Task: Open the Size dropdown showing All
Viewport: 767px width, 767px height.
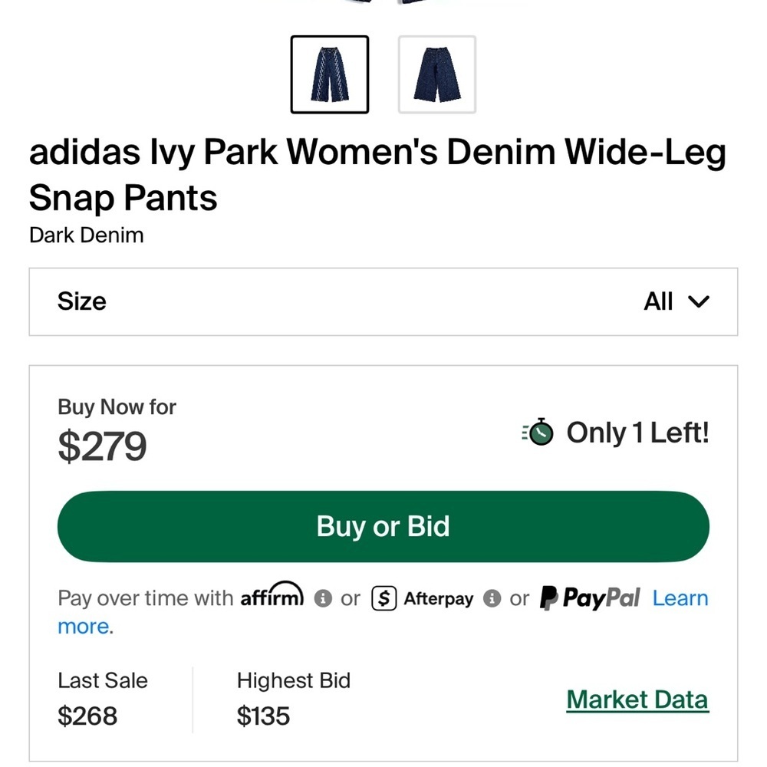Action: (x=383, y=301)
